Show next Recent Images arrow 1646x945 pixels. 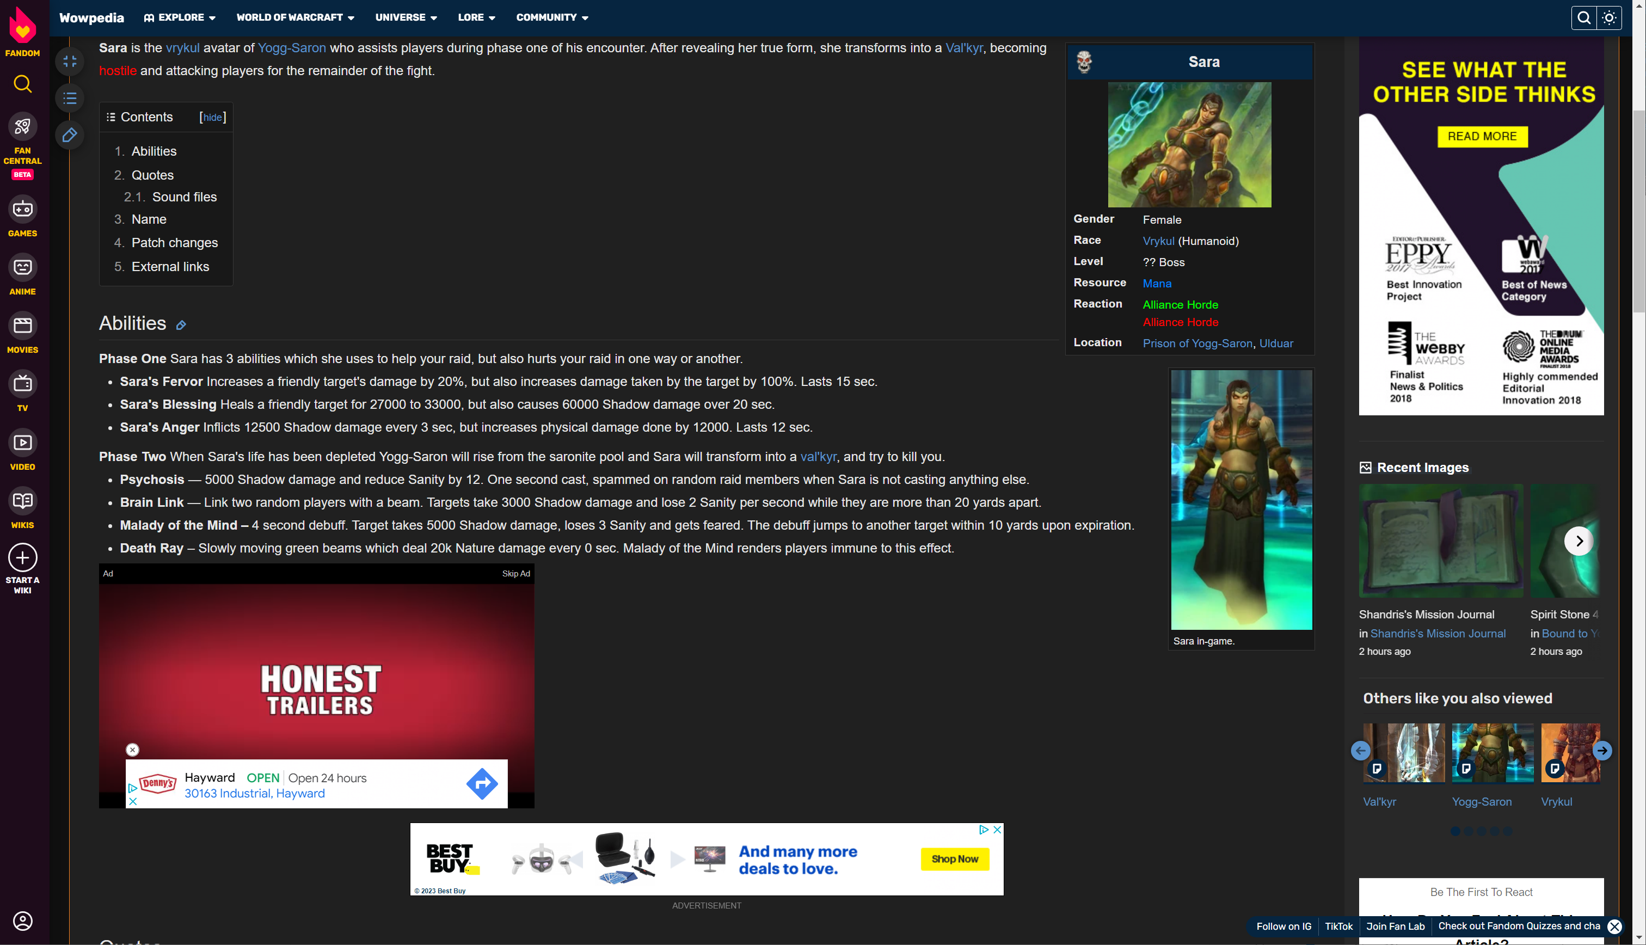pyautogui.click(x=1578, y=541)
